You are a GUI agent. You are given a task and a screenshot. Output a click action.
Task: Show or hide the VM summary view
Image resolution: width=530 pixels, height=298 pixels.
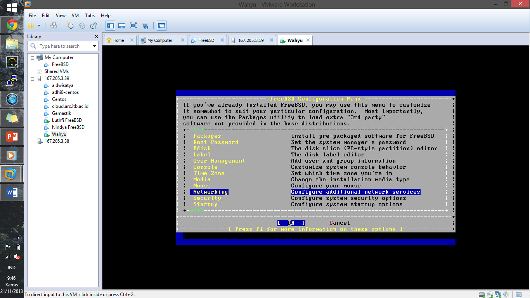click(145, 26)
